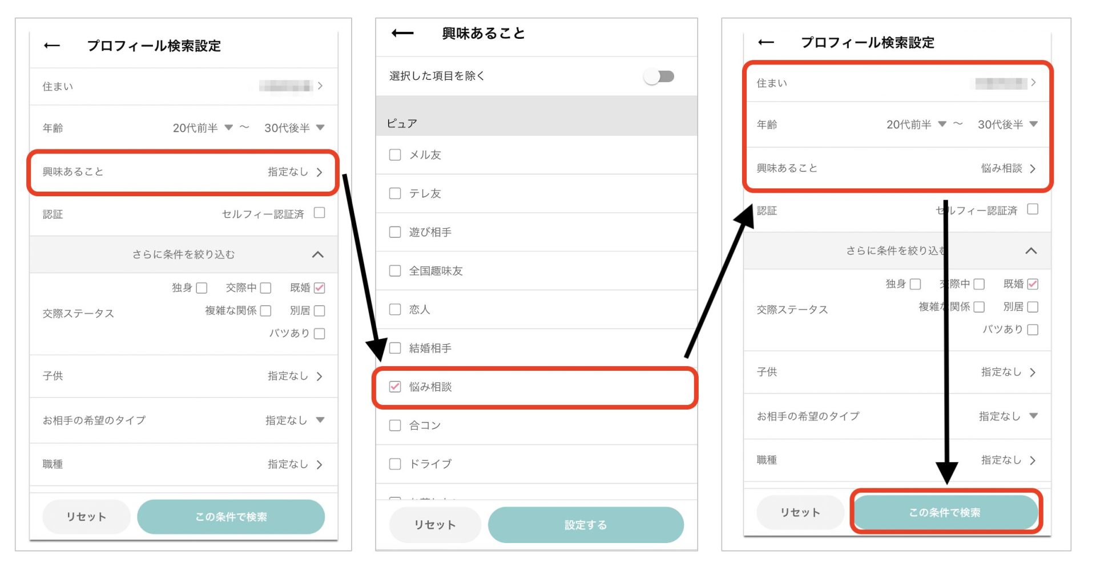Image resolution: width=1096 pixels, height=567 pixels.
Task: Click リセット button beside 設定する
Action: 435,525
